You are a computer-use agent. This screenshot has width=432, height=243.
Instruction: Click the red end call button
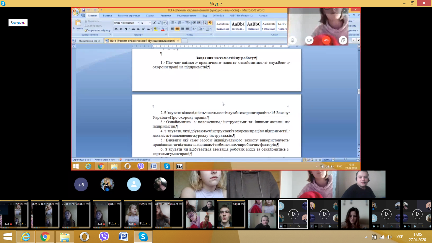point(326,40)
